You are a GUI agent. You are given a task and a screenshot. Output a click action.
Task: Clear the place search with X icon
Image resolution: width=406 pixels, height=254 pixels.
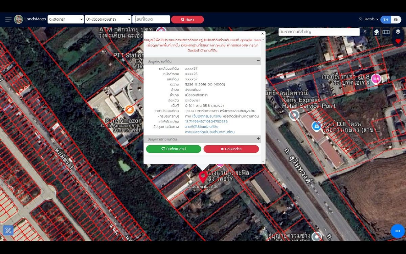tap(365, 31)
